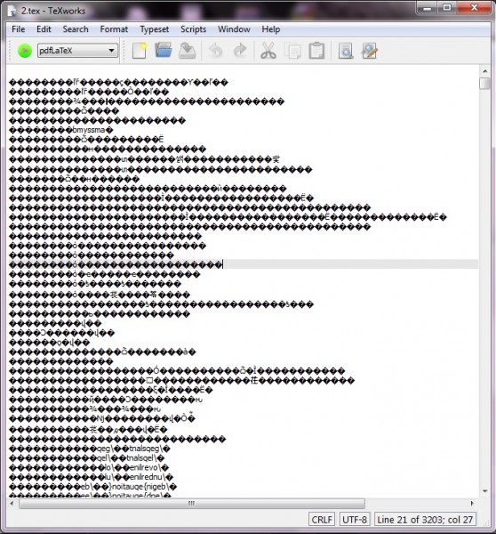Click the Paste clipboard icon
Image resolution: width=496 pixels, height=534 pixels.
click(316, 51)
